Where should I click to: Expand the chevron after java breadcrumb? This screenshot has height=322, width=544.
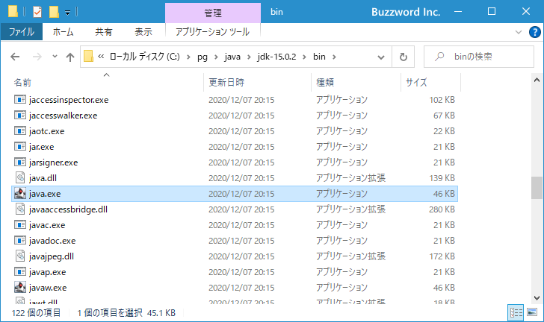click(x=249, y=57)
